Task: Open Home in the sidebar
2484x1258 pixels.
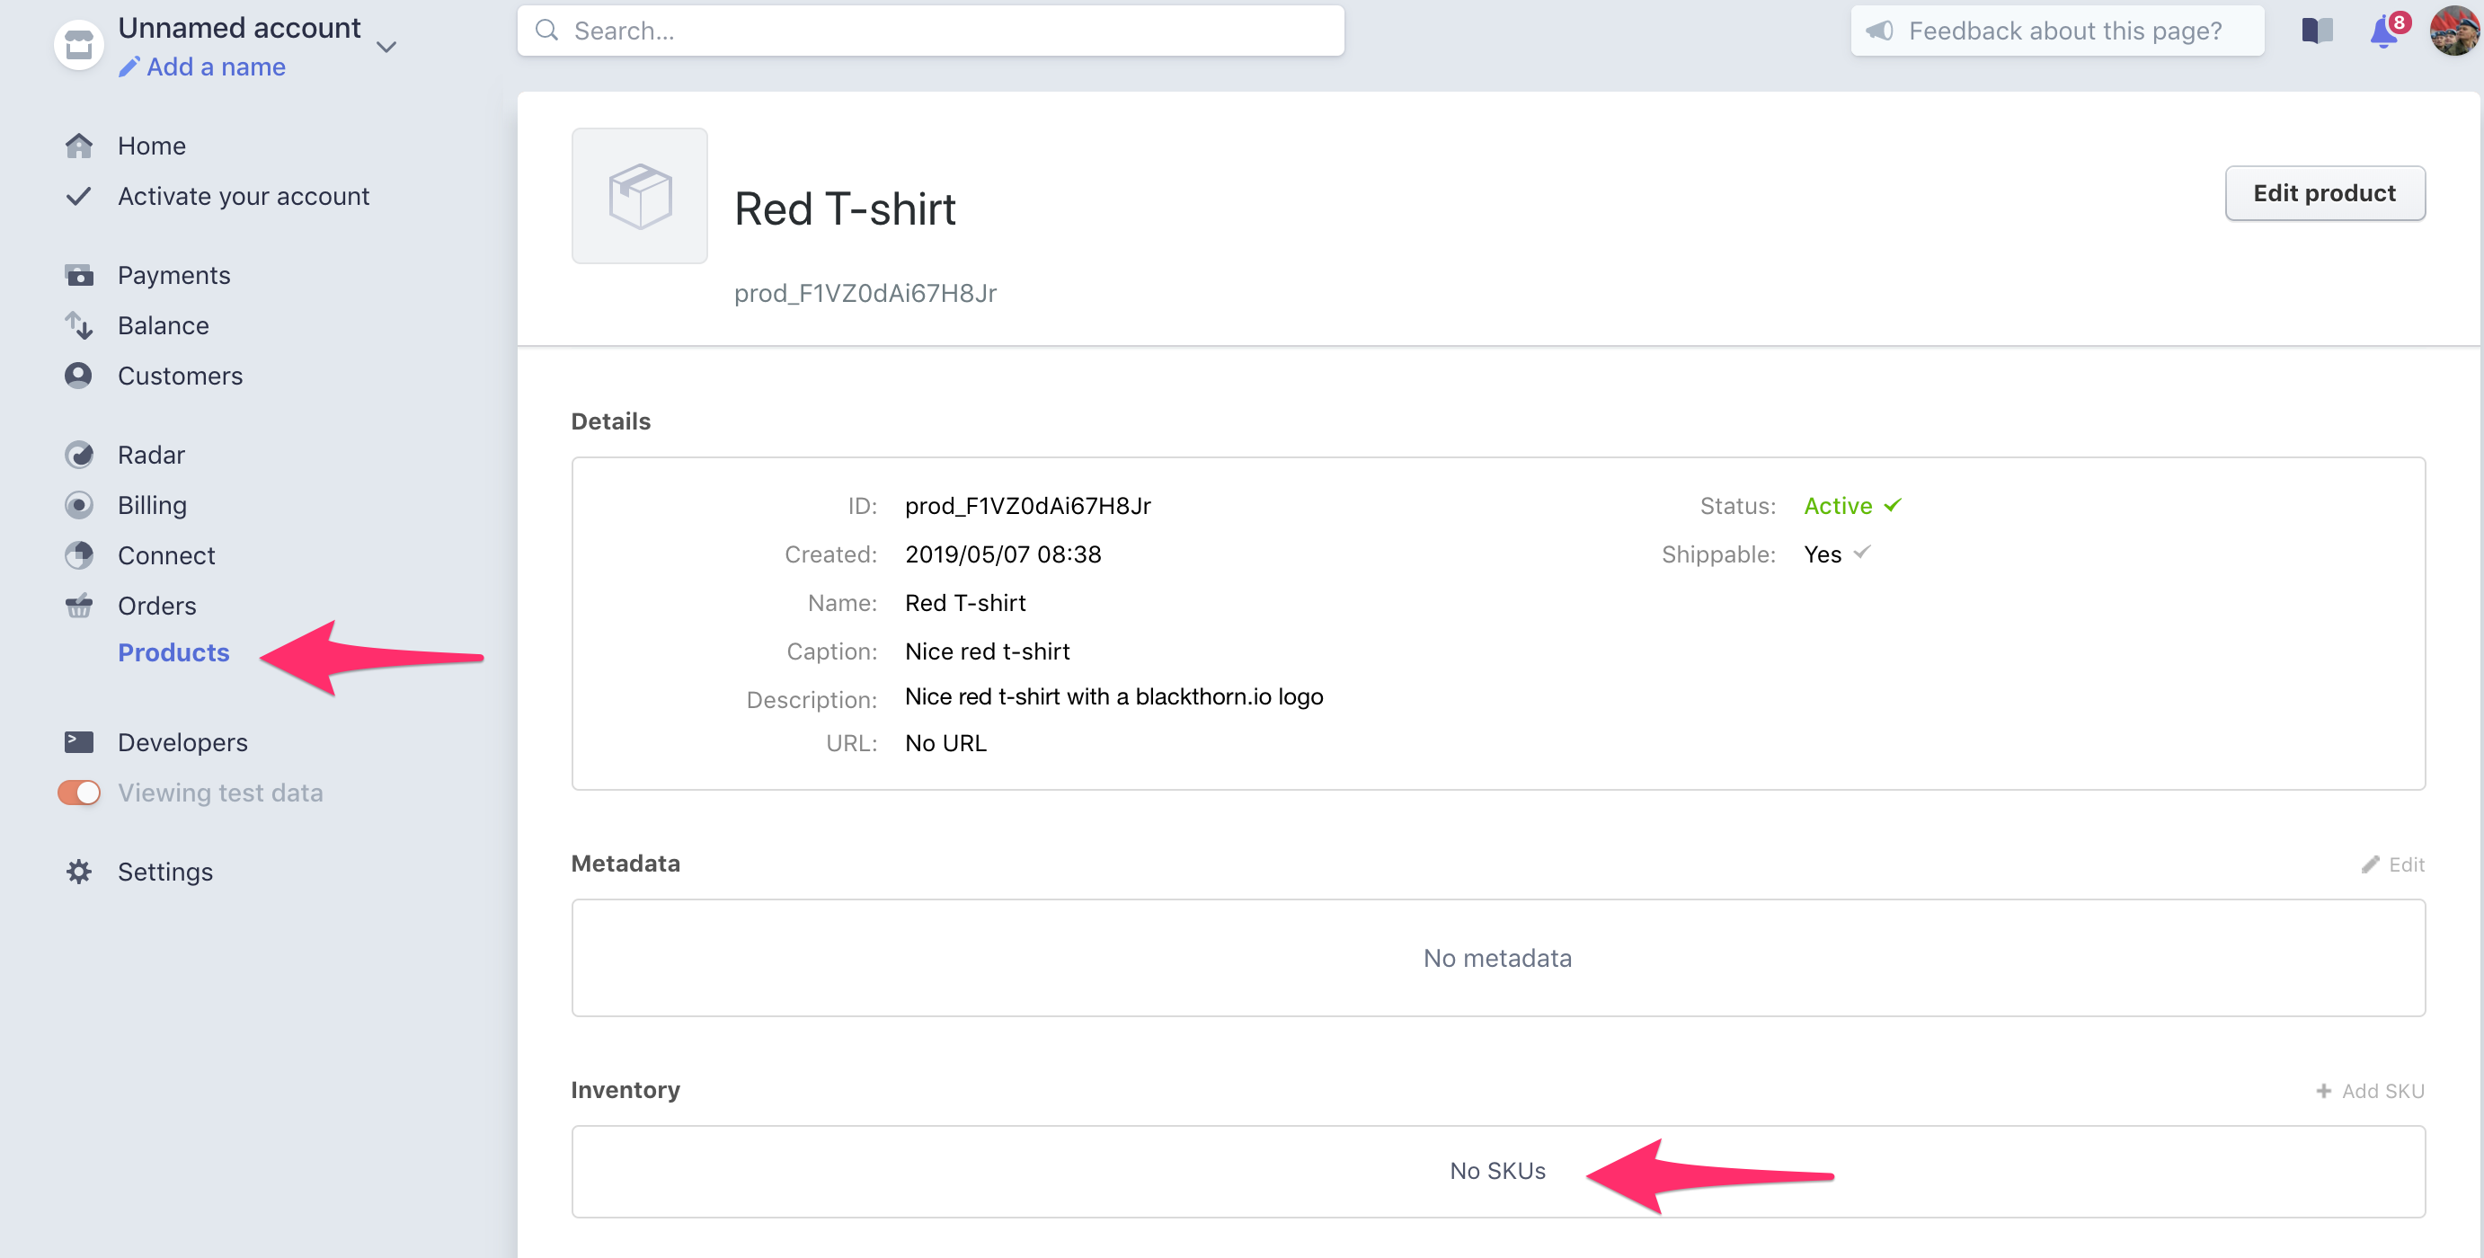Action: coord(151,146)
